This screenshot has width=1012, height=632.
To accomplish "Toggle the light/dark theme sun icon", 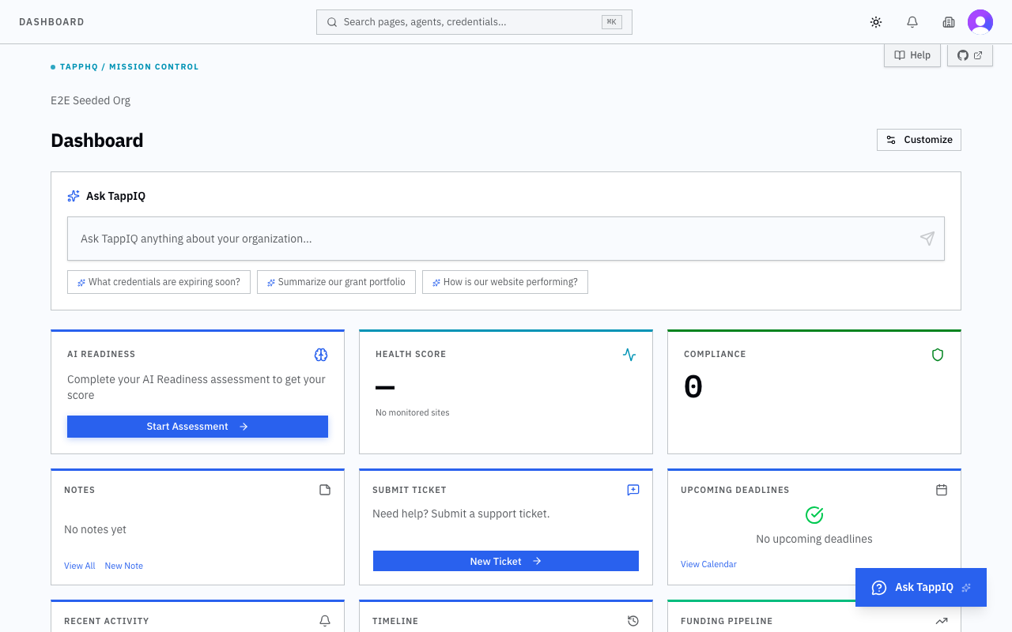I will pyautogui.click(x=876, y=22).
